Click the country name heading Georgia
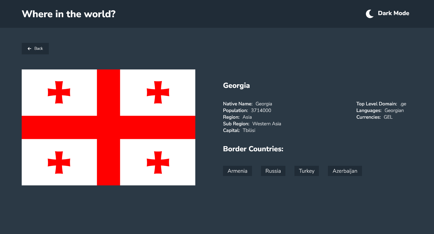 [236, 85]
